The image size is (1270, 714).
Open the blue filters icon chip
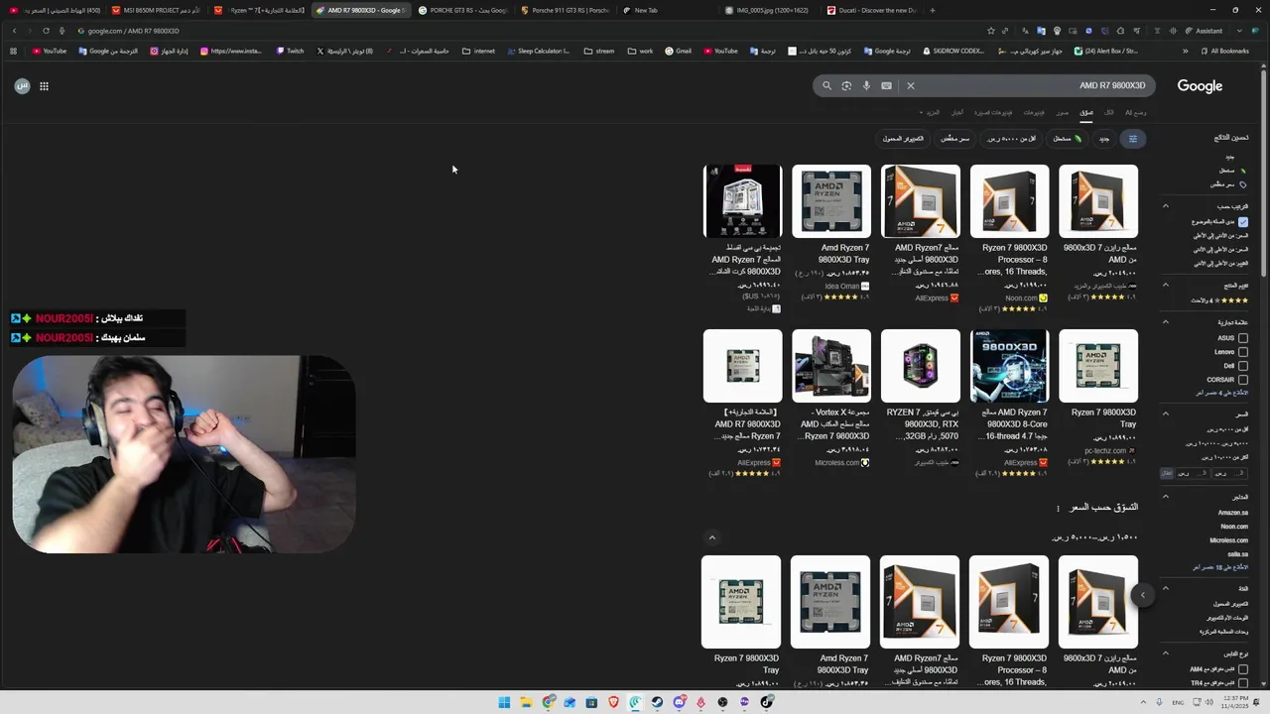[1133, 139]
